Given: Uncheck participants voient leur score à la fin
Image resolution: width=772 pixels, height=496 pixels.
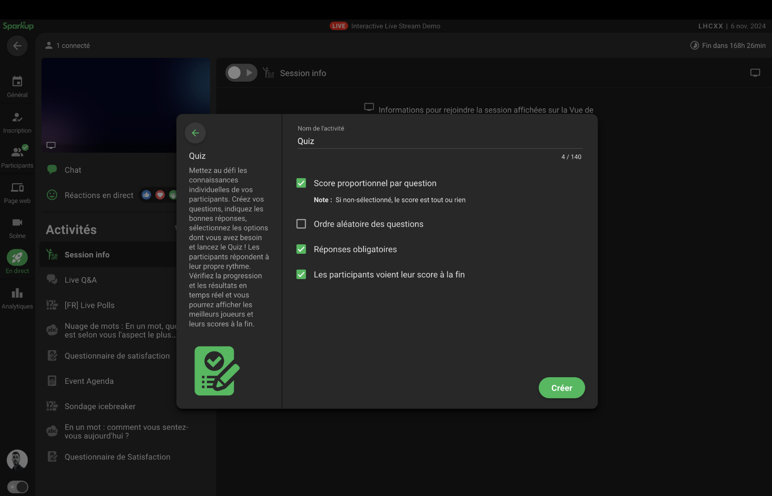Looking at the screenshot, I should click(x=301, y=274).
